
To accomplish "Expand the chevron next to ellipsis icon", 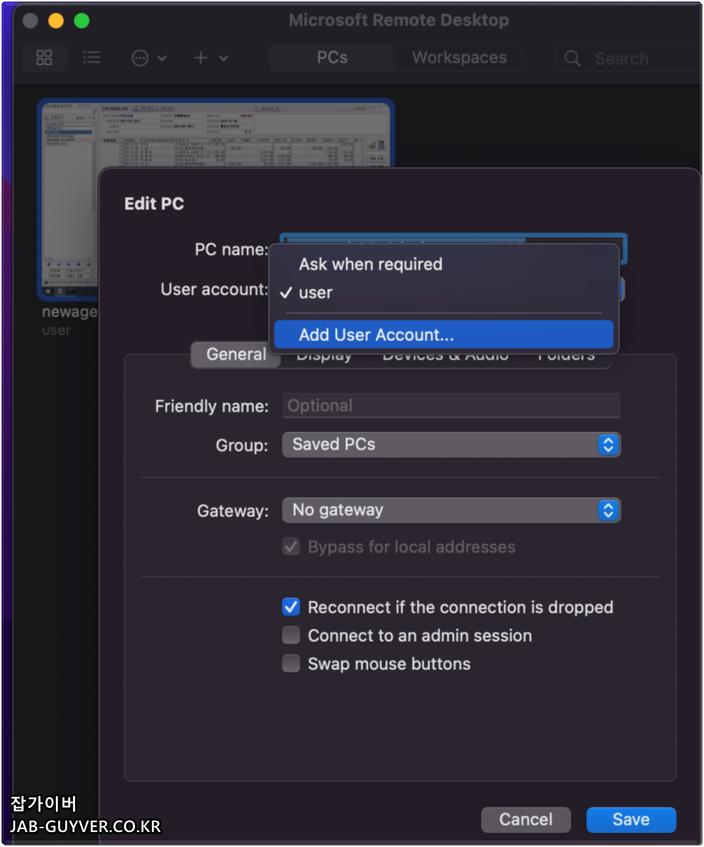I will pos(162,58).
